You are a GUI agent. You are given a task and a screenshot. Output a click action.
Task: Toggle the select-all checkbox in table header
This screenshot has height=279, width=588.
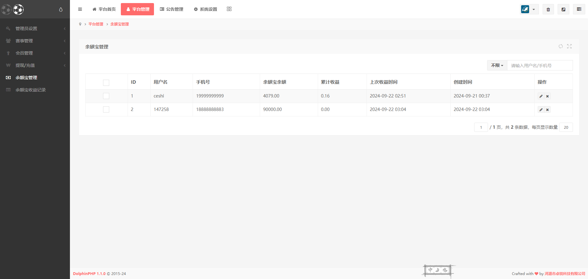[106, 82]
